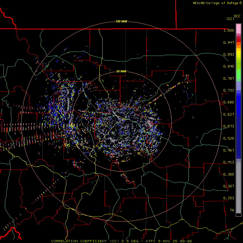Click the 0.893 color scale value
Image resolution: width=243 pixels, height=243 pixels.
pos(229,54)
